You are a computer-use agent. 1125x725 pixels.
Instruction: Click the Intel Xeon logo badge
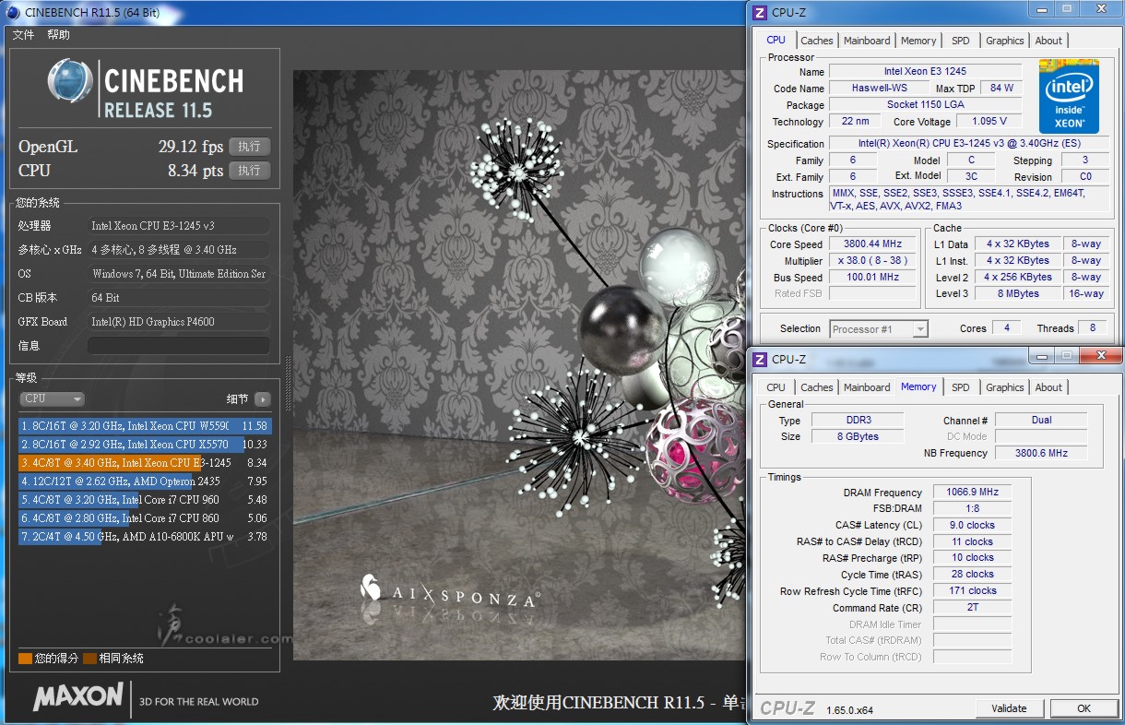coord(1069,96)
